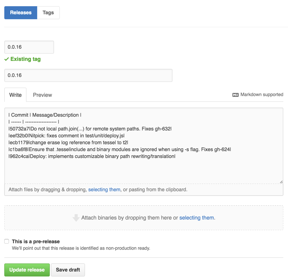Image resolution: width=288 pixels, height=280 pixels.
Task: Focus the tag version input field
Action: 29,47
